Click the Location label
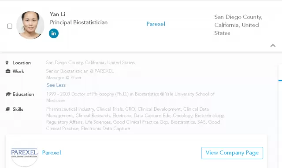 [x=22, y=62]
